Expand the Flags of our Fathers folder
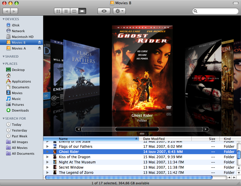This screenshot has height=186, width=241. pos(48,146)
